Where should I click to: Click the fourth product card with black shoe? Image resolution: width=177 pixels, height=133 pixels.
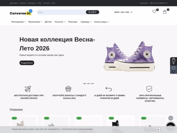coord(121,121)
